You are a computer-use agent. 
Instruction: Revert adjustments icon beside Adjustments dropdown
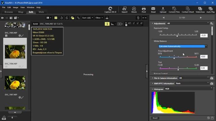pos(212,24)
